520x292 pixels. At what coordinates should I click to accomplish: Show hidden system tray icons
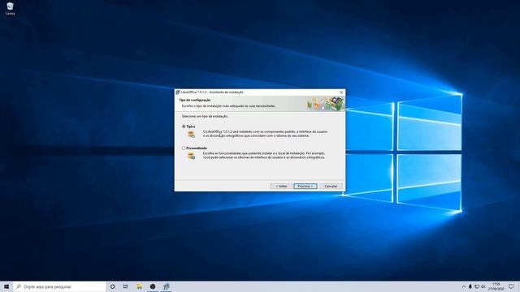click(464, 286)
